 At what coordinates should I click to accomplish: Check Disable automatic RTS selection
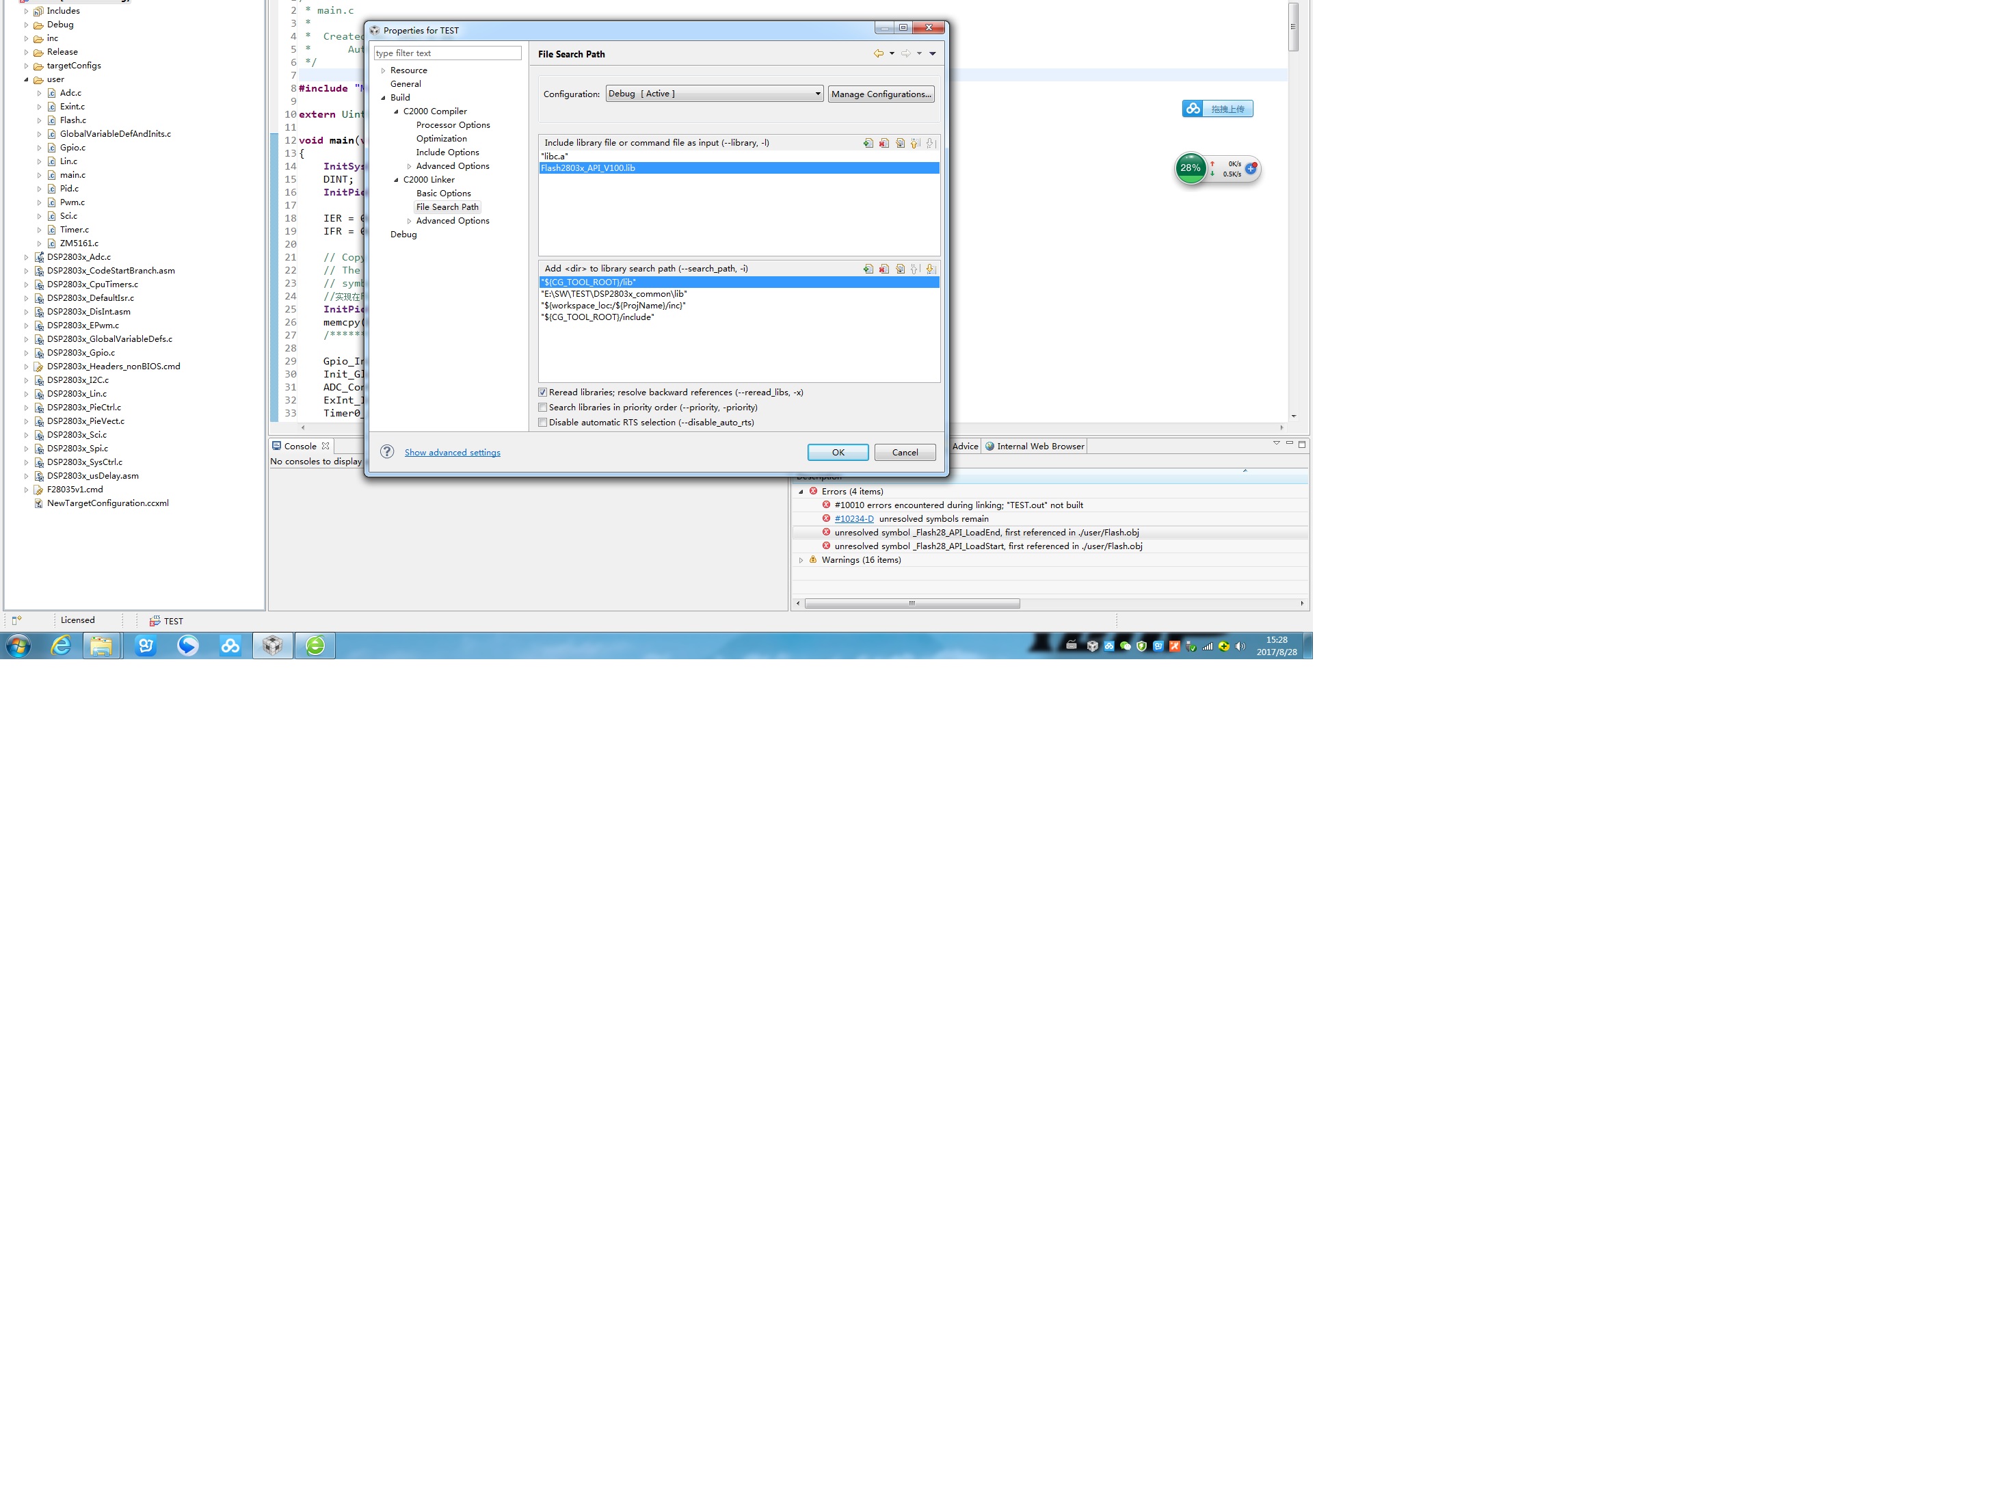pos(543,423)
